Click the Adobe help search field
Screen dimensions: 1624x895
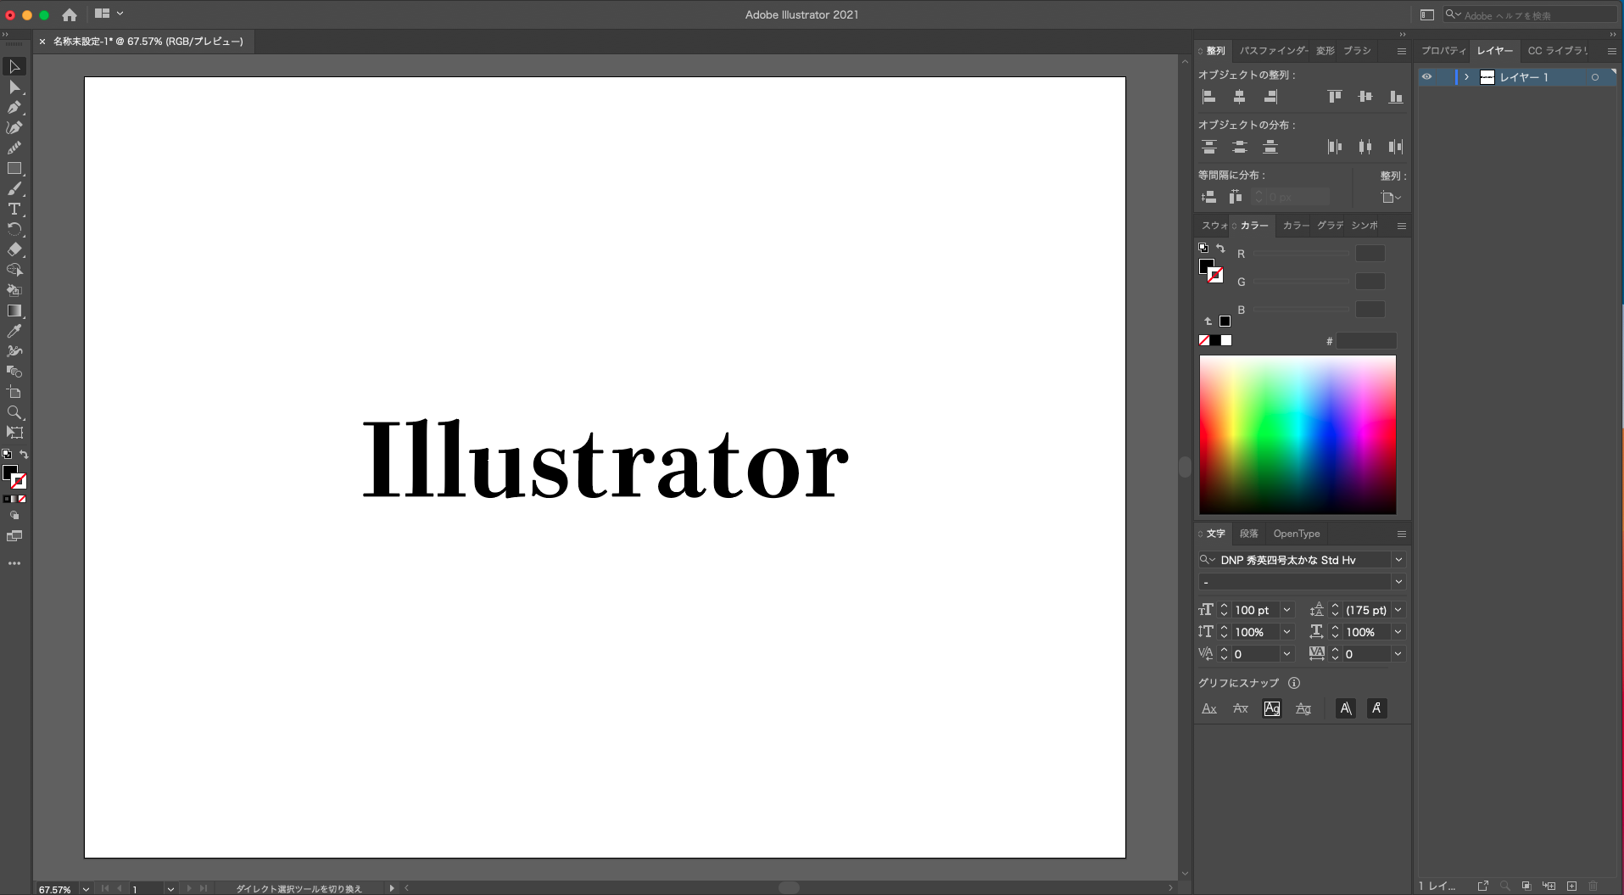click(1532, 14)
